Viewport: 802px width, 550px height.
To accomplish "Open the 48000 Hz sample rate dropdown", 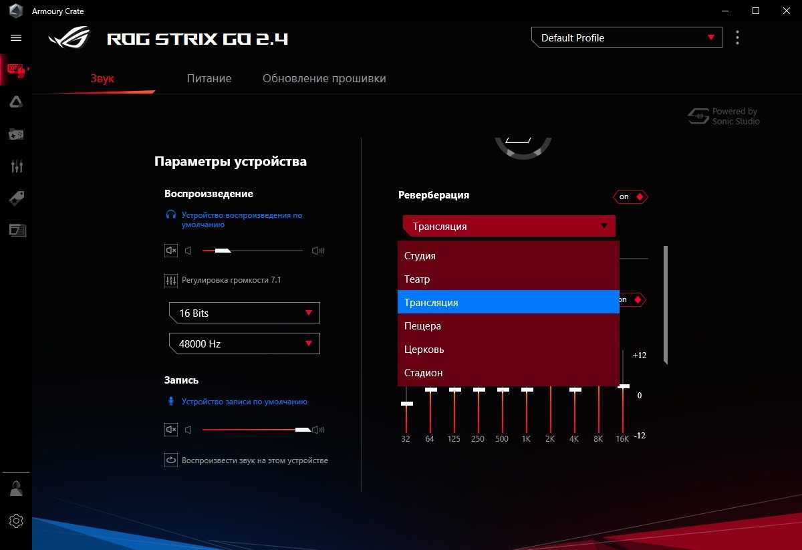I will (244, 344).
